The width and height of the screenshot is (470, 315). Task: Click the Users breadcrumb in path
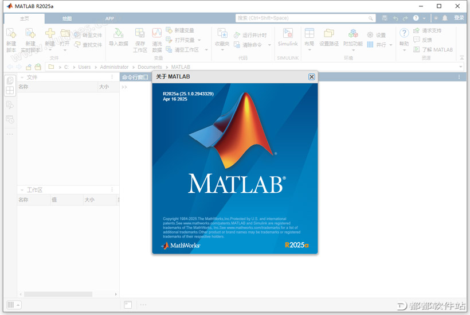[x=84, y=67]
